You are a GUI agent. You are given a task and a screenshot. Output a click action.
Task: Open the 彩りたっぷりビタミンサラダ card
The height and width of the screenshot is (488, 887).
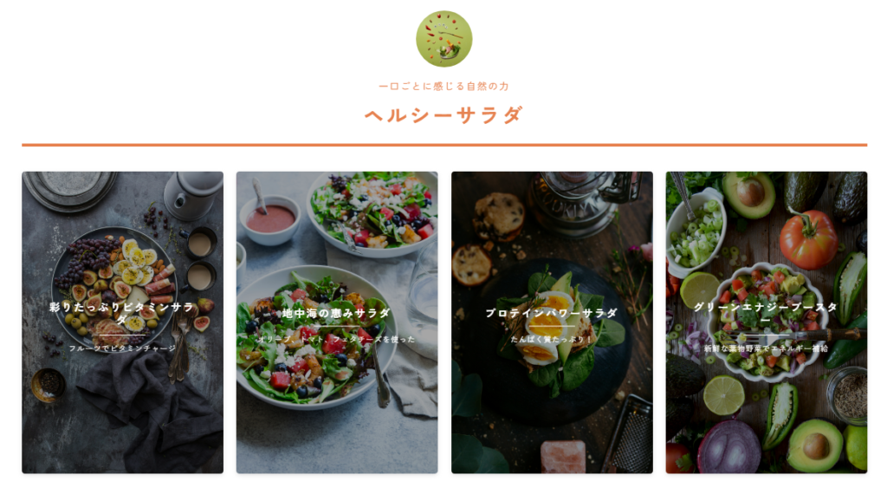coord(123,322)
